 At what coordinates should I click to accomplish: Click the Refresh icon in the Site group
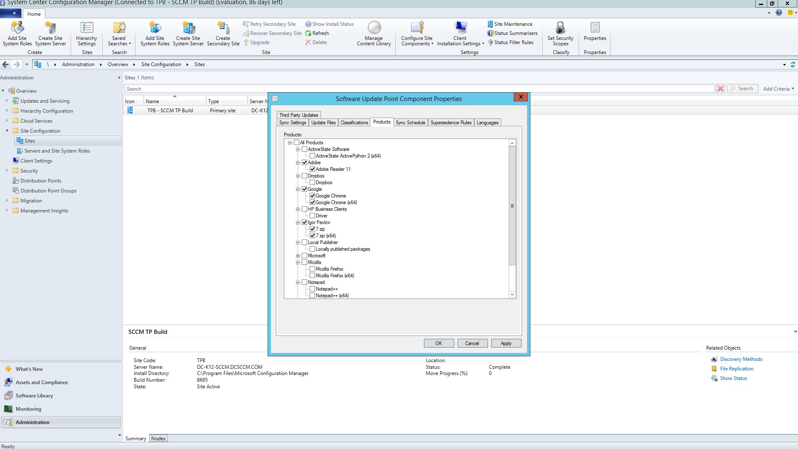pos(308,33)
